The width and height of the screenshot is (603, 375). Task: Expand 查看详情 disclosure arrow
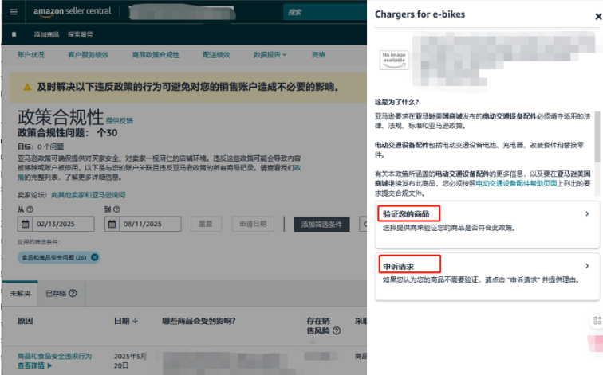point(49,365)
